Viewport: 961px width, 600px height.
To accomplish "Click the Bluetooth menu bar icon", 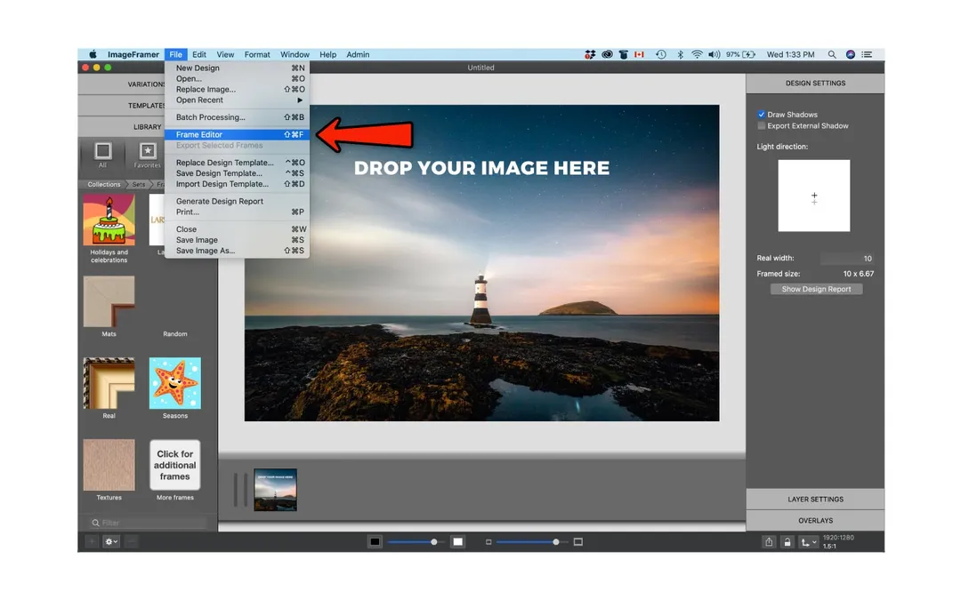I will [680, 54].
